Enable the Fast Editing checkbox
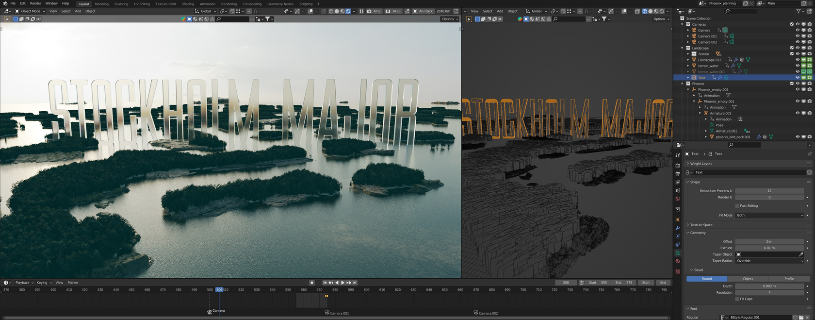The height and width of the screenshot is (320, 815). coord(737,206)
